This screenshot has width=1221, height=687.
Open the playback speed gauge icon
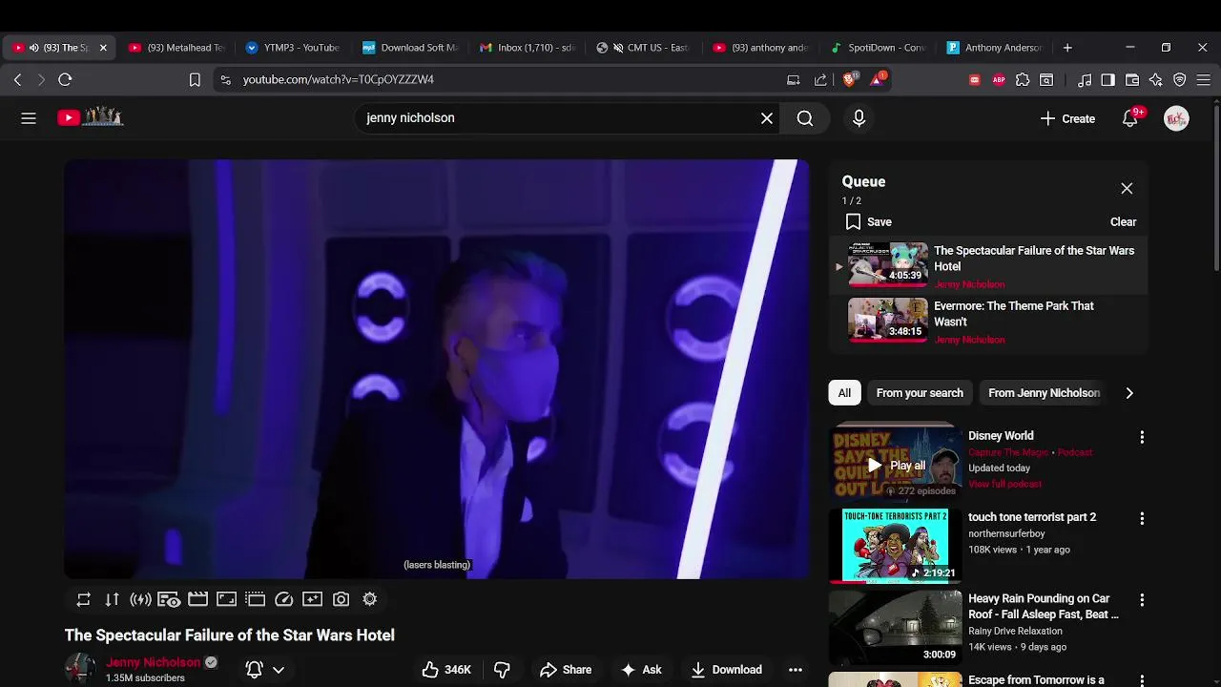pos(283,599)
